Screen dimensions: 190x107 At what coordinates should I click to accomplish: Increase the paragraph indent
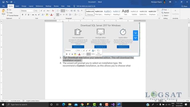pyautogui.click(x=75, y=11)
